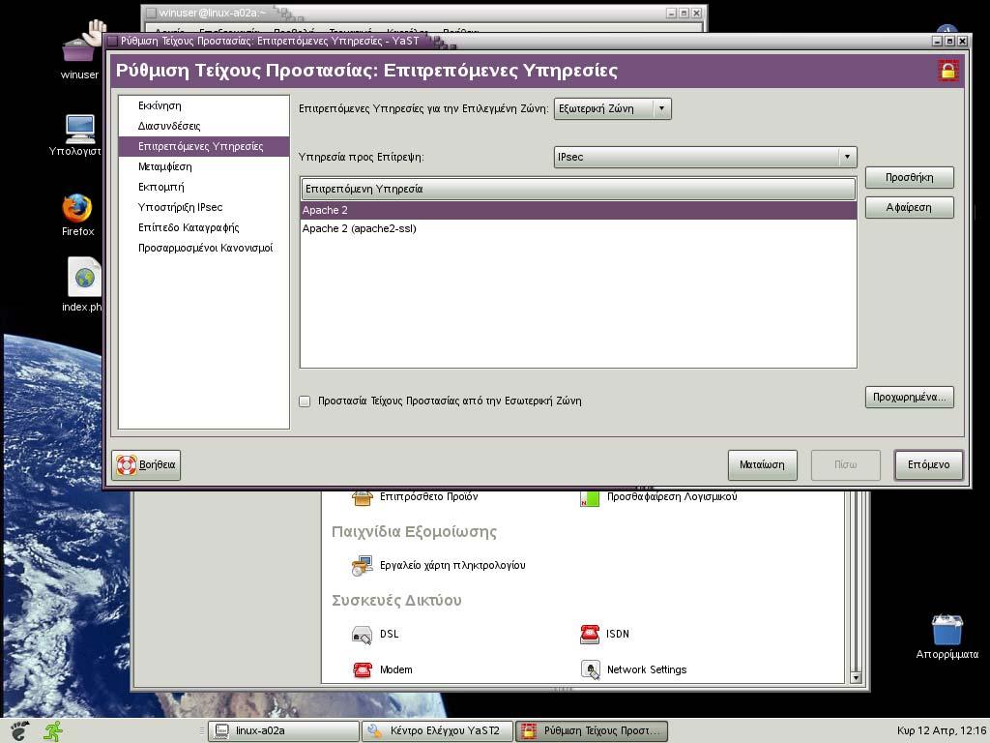Select Εκκίνηση in the left panel
The image size is (990, 743).
pos(203,105)
